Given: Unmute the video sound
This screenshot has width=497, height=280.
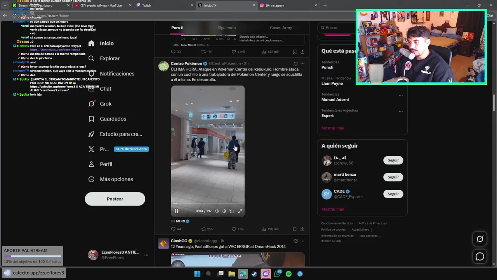Looking at the screenshot, I should coord(217,211).
